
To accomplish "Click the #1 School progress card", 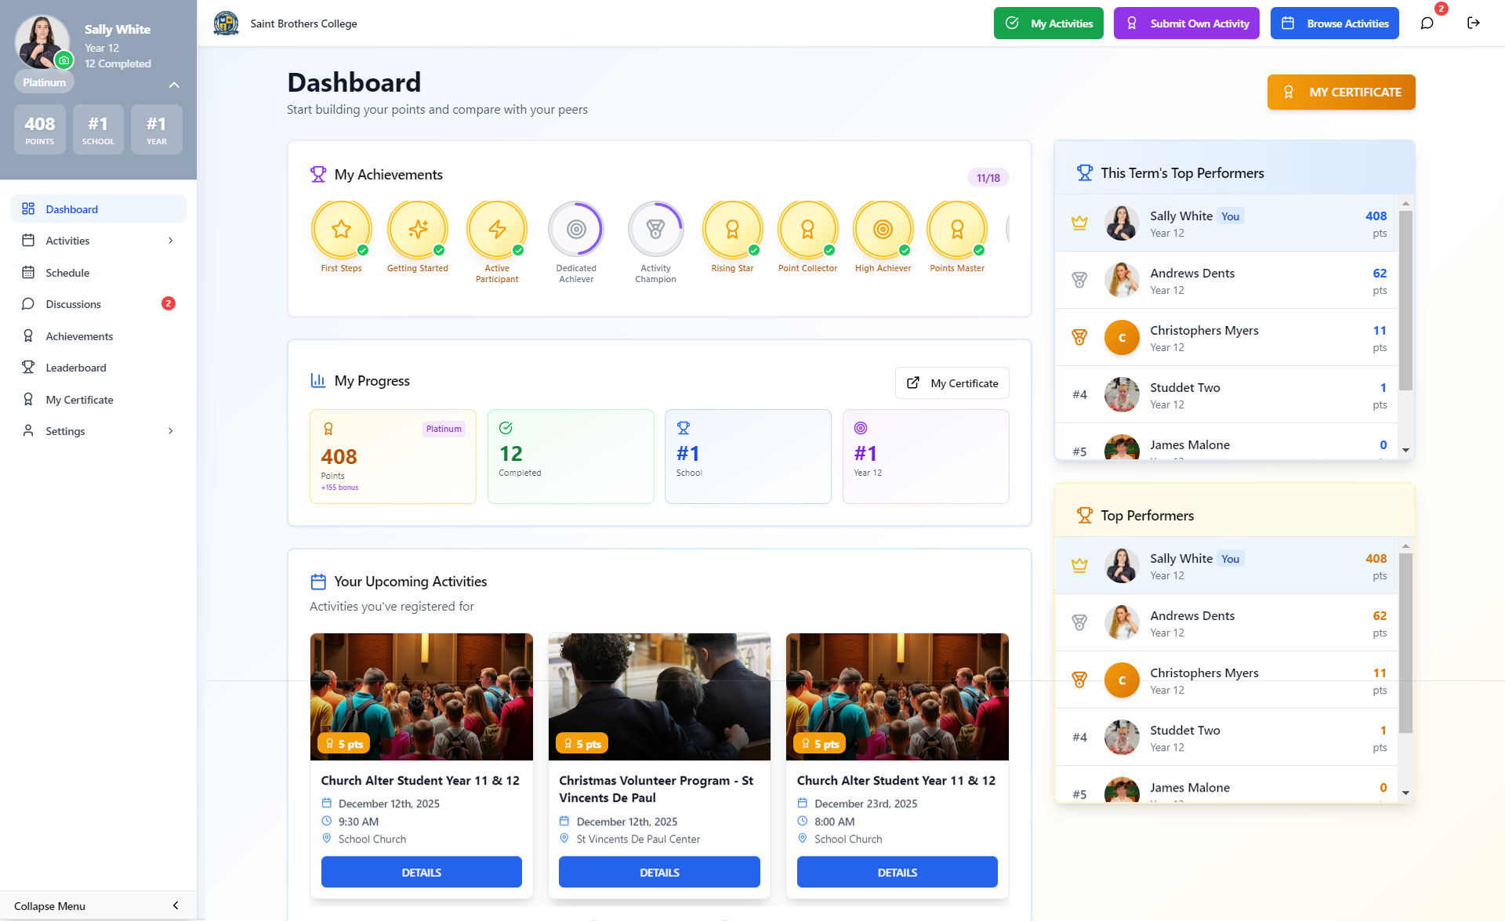I will tap(748, 456).
